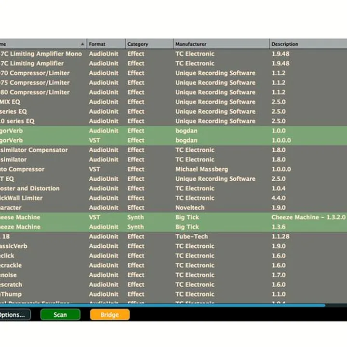
Task: Click 'Michael Massberg' manufacturer cell
Action: point(201,169)
